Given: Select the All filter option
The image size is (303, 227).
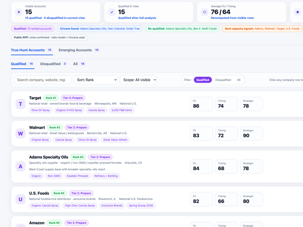Looking at the screenshot, I should (239, 80).
